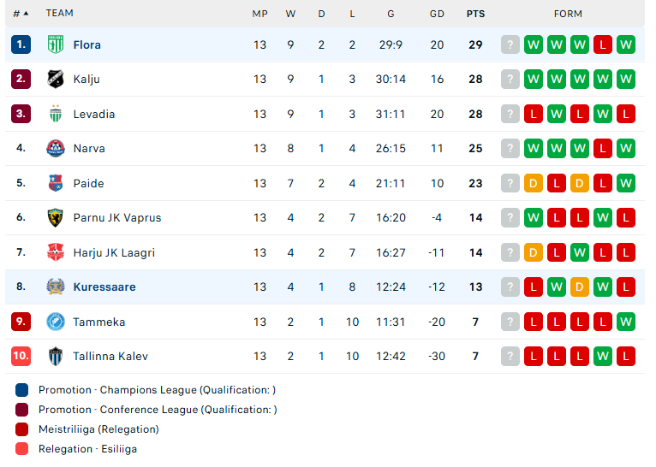Click the Kalju club logo
This screenshot has height=467, width=656.
point(55,79)
